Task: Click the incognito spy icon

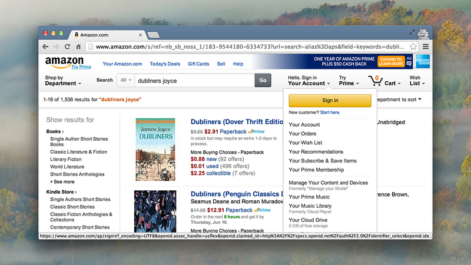Action: pos(423,34)
